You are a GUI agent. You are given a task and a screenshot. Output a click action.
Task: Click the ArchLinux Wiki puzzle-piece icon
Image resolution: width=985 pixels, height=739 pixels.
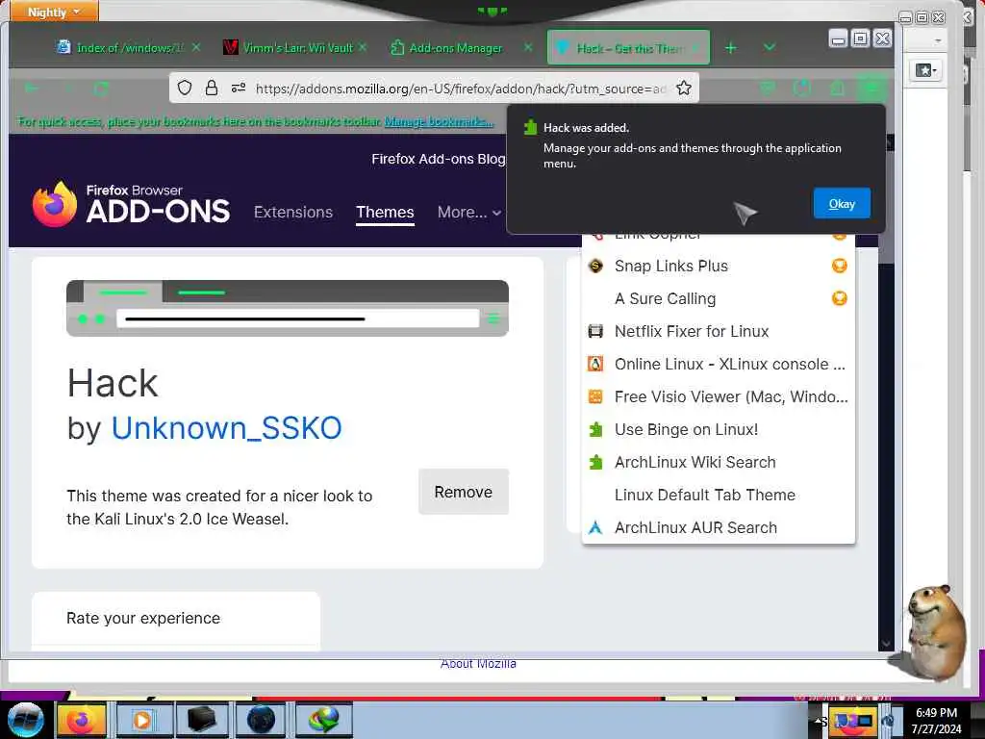tap(595, 462)
